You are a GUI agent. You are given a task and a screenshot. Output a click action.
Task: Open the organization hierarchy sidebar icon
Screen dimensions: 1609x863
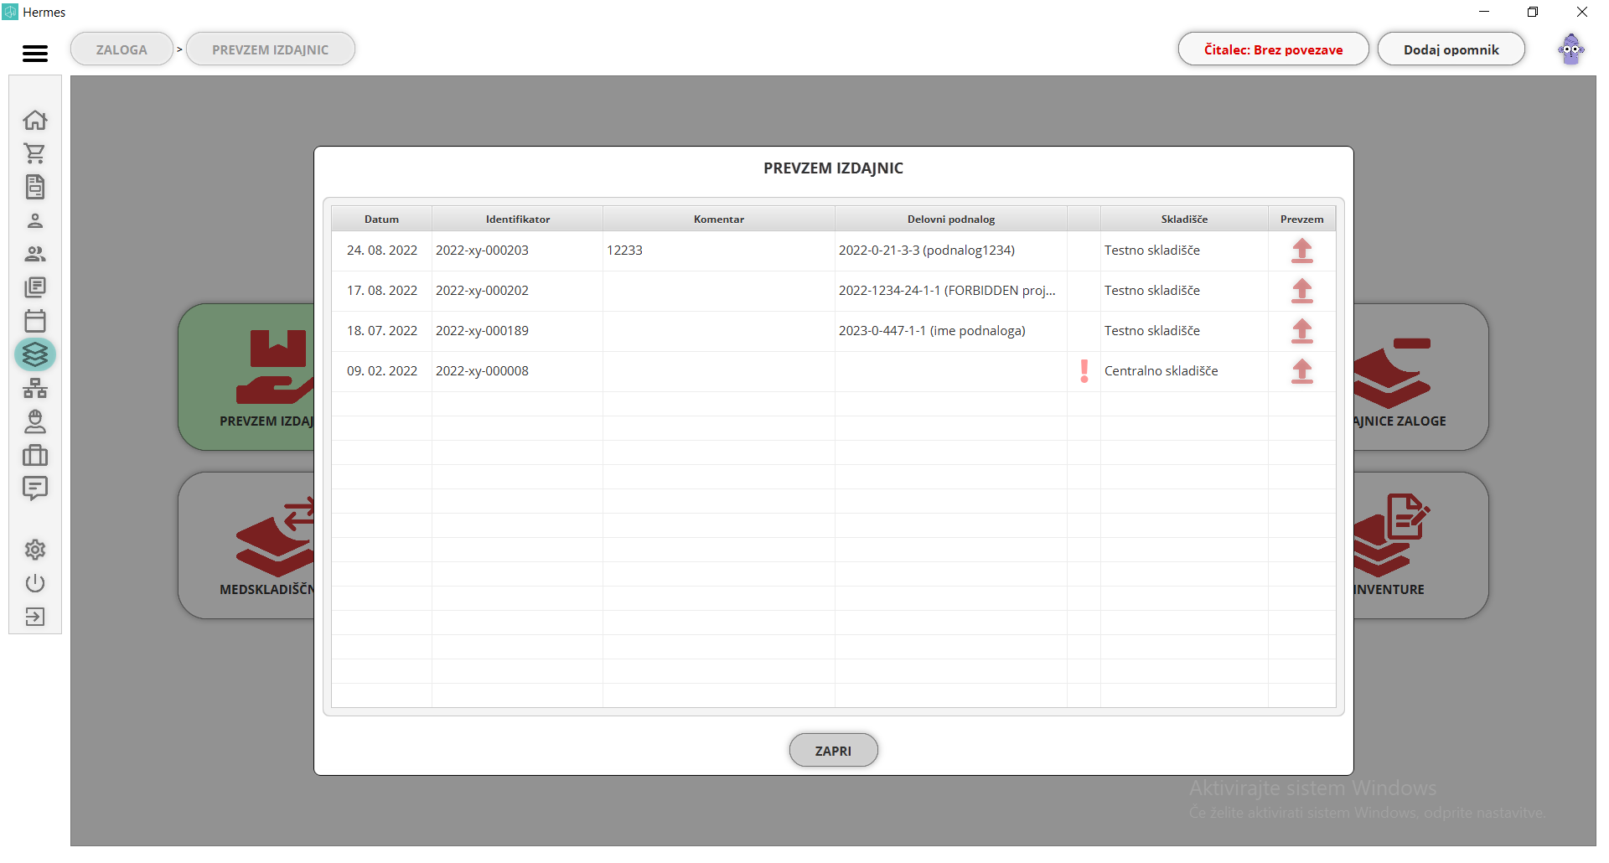click(x=35, y=388)
